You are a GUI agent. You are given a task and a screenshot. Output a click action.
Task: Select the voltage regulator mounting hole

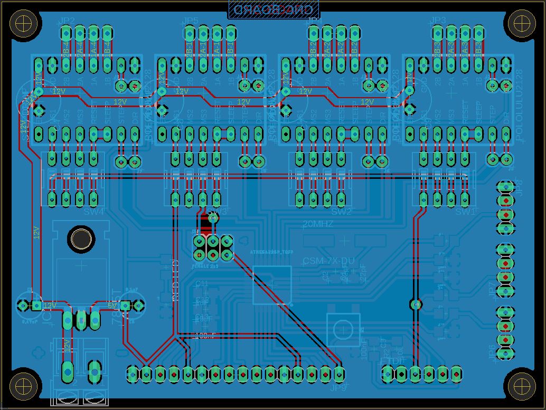(81, 239)
